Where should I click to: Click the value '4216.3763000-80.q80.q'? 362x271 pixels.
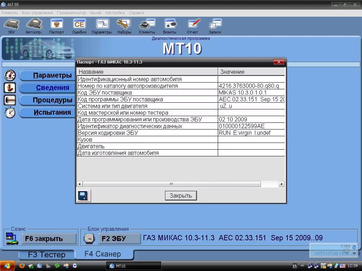pos(249,86)
